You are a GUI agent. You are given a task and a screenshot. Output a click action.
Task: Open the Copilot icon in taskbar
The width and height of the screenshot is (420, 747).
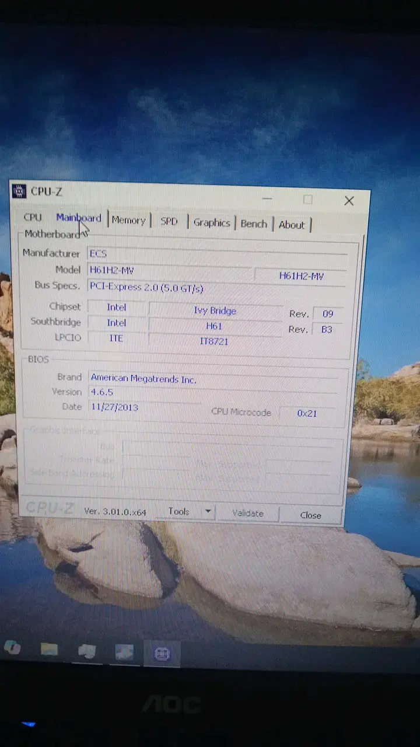click(12, 646)
